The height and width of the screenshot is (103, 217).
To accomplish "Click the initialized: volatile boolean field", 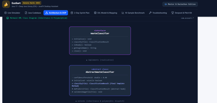I will [87, 81].
